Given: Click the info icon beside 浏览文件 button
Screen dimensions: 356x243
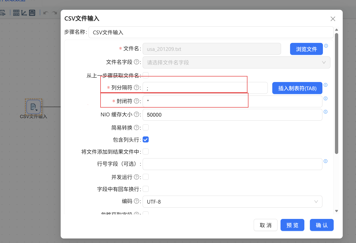Looking at the screenshot, I should (326, 46).
